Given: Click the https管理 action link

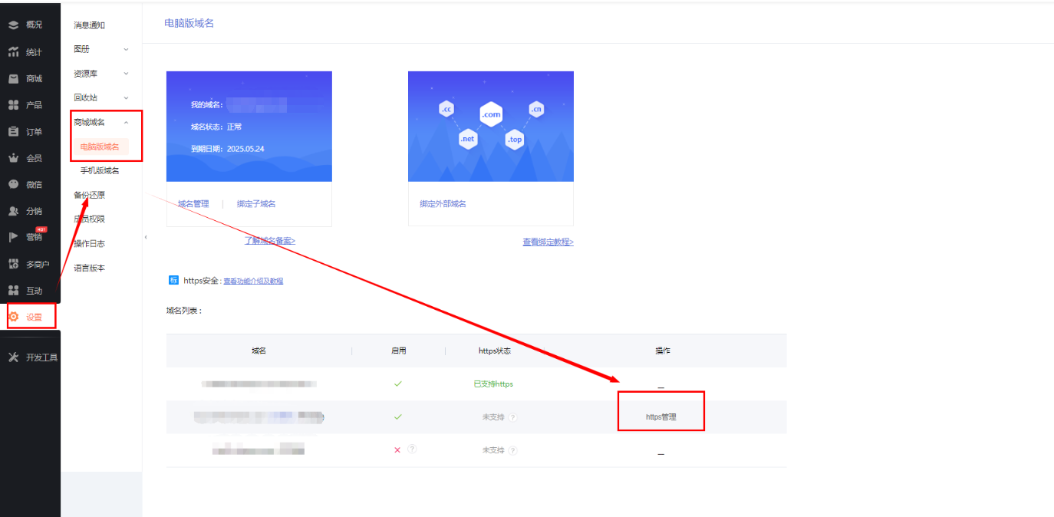Looking at the screenshot, I should click(660, 417).
